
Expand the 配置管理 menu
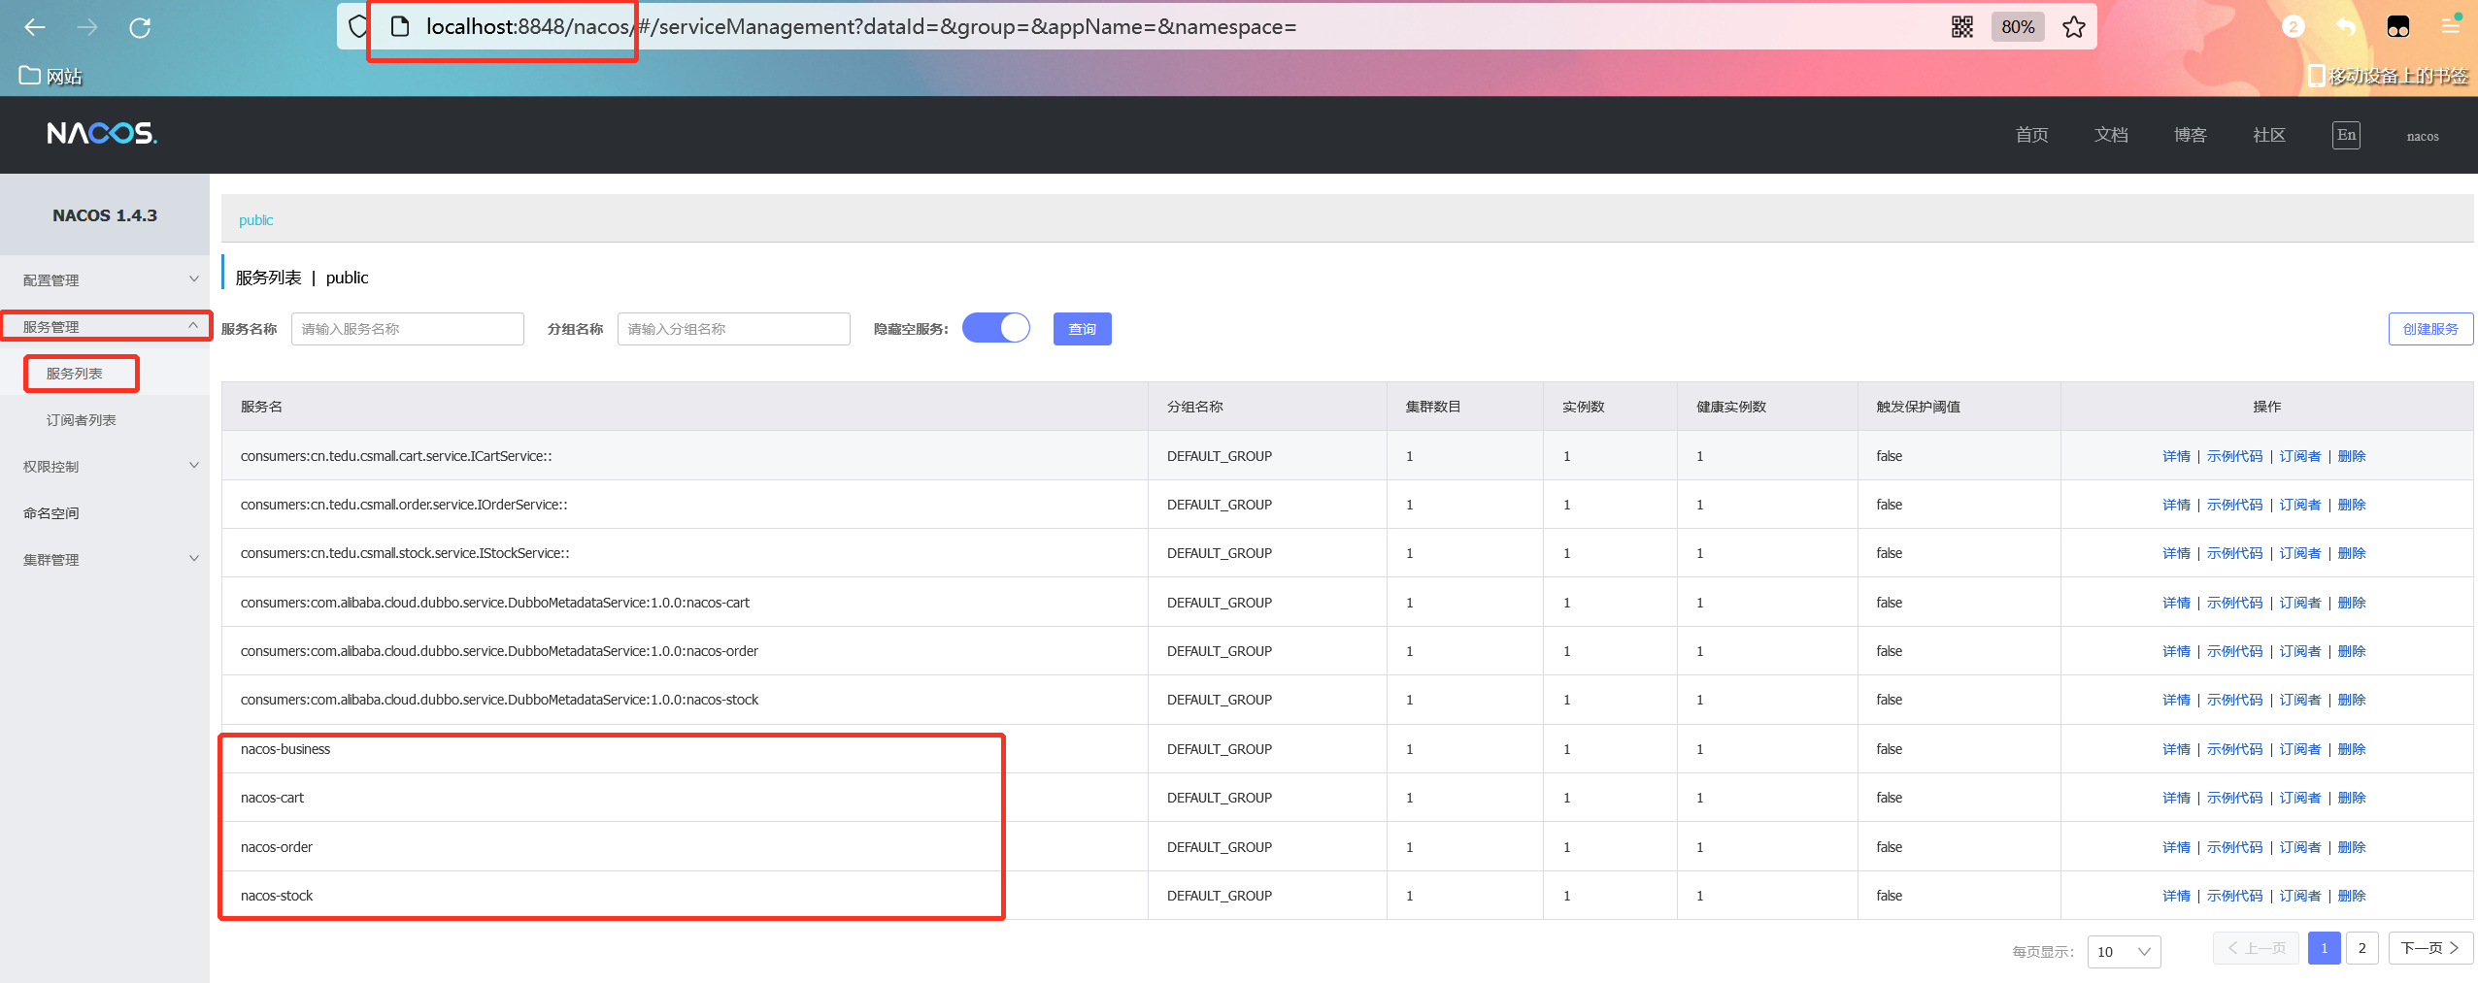(105, 279)
